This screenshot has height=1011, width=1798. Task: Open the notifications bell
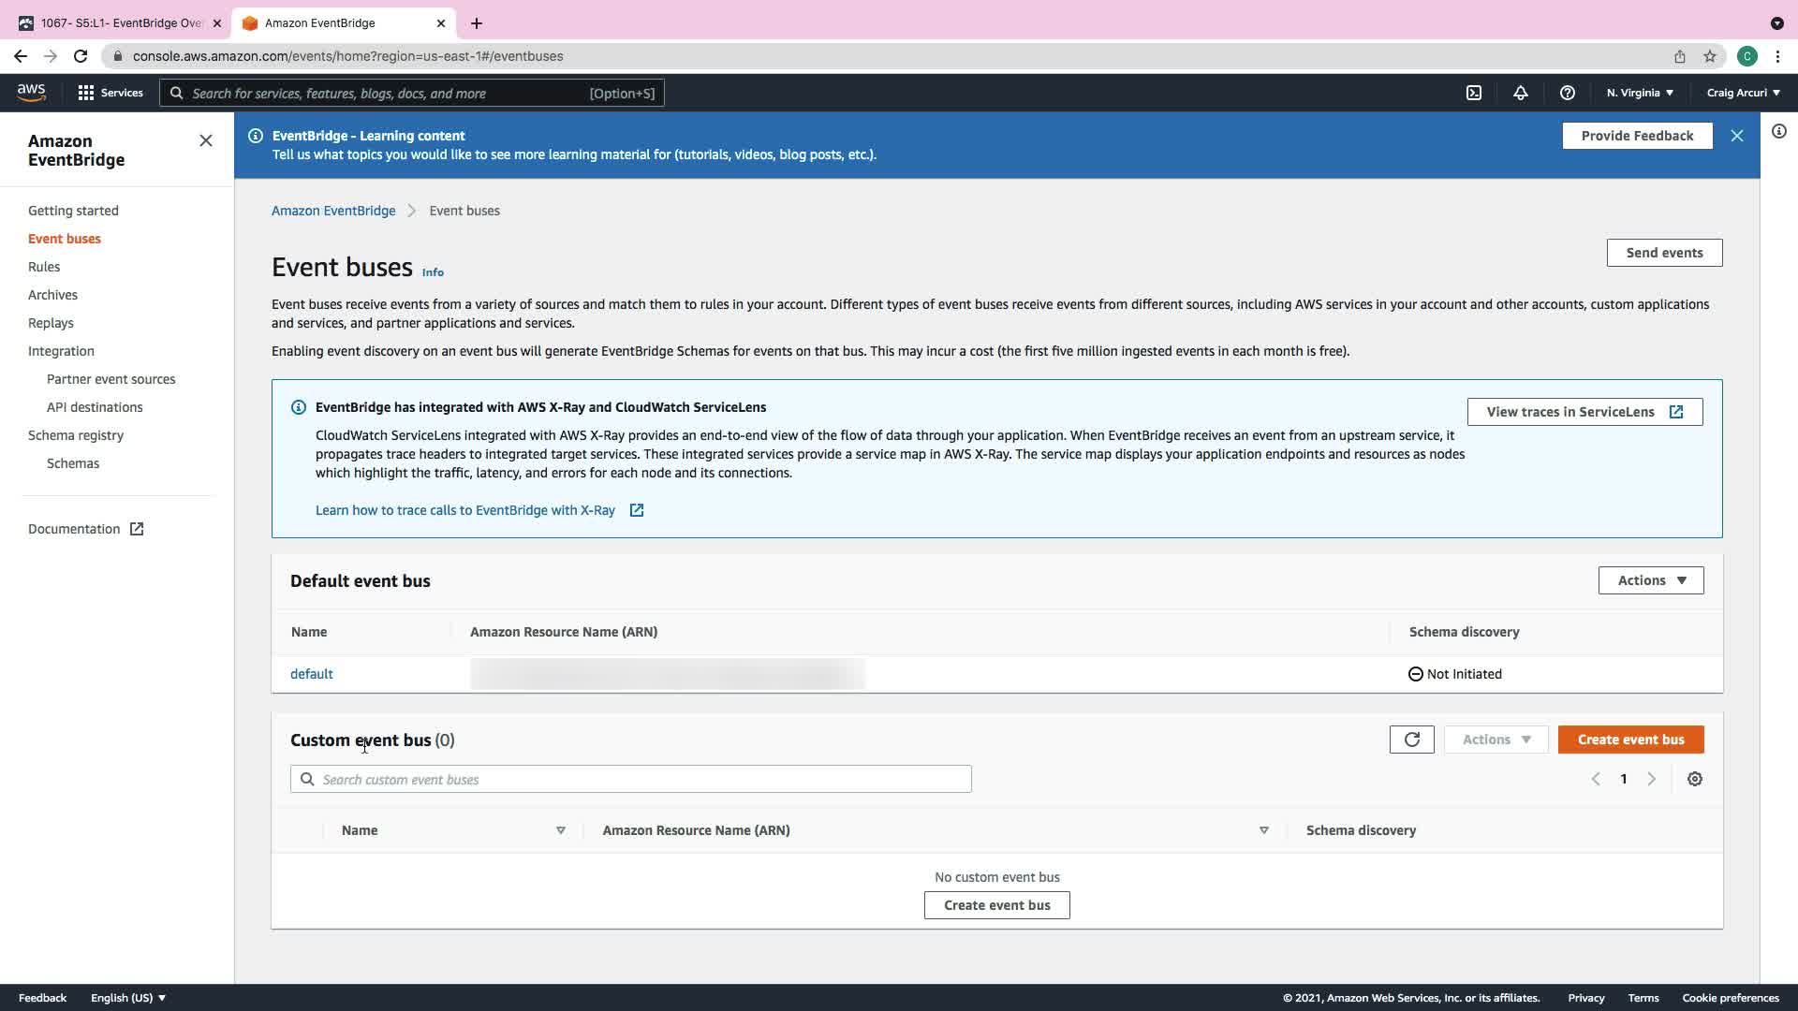pyautogui.click(x=1521, y=93)
